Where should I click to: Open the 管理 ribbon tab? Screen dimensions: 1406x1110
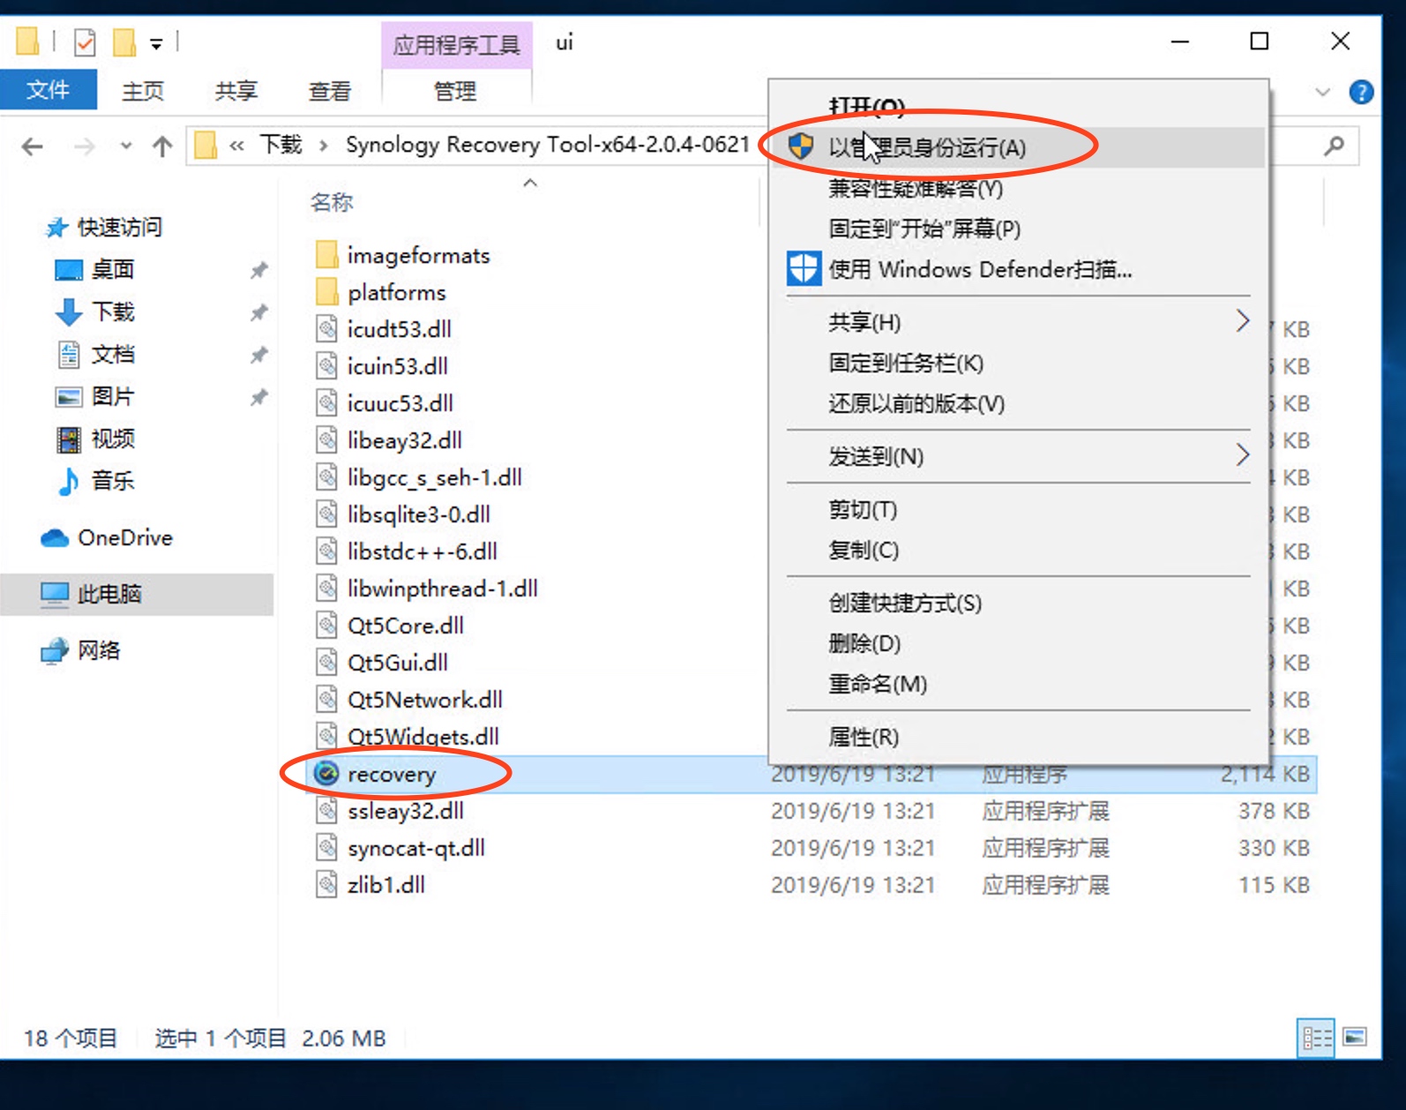456,90
